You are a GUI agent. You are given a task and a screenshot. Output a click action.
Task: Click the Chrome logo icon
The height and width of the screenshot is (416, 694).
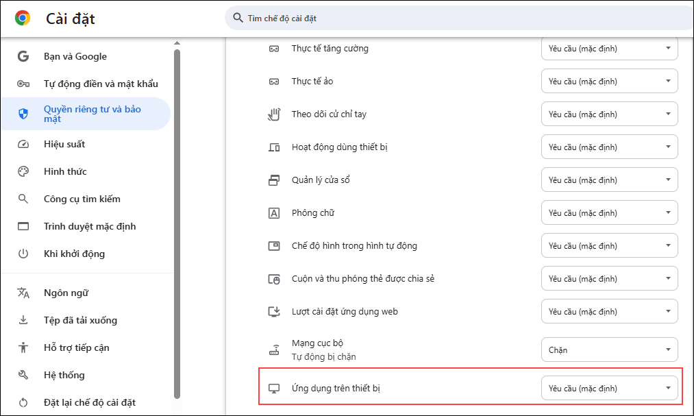pos(23,19)
